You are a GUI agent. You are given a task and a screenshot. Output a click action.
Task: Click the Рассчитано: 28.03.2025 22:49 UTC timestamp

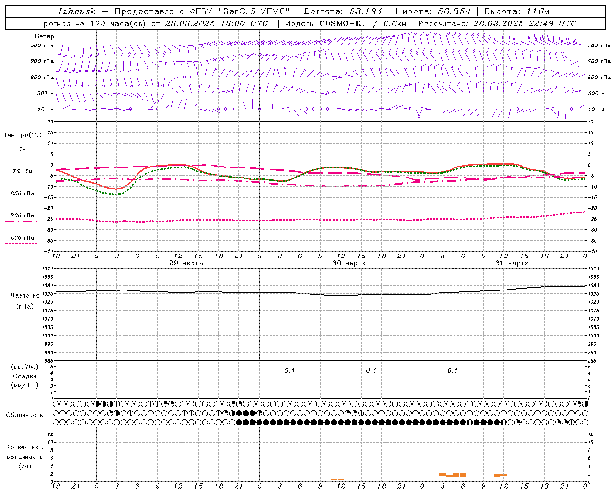coord(497,23)
